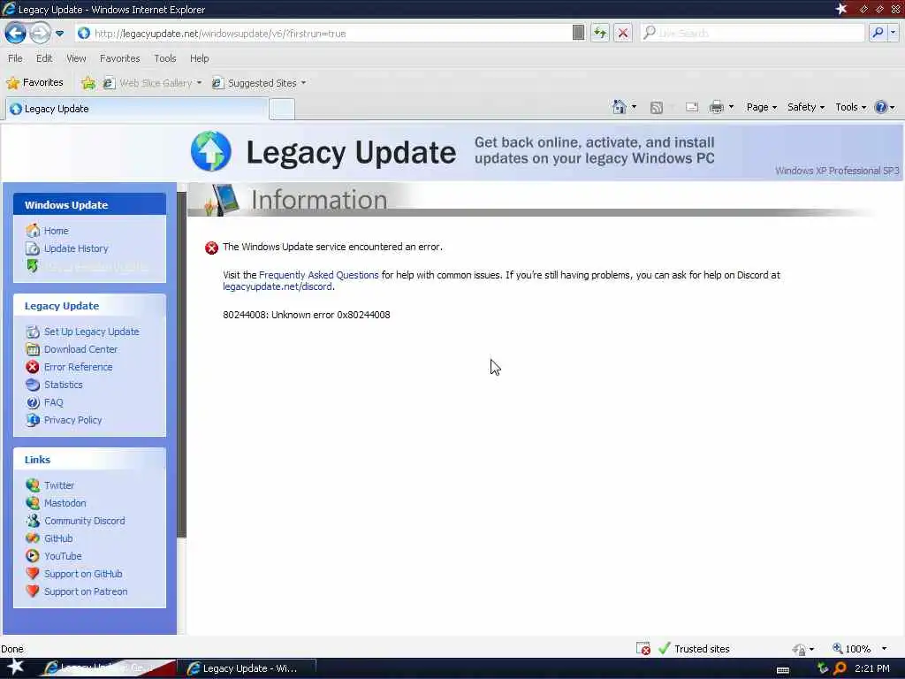Open the GitHub link
Image resolution: width=905 pixels, height=679 pixels.
point(58,538)
